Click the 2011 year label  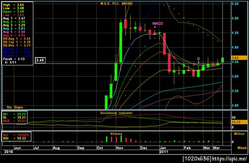[x=164, y=152]
